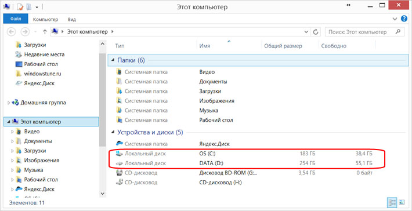Open windowstune.ru folder in navigation pane

[42, 74]
